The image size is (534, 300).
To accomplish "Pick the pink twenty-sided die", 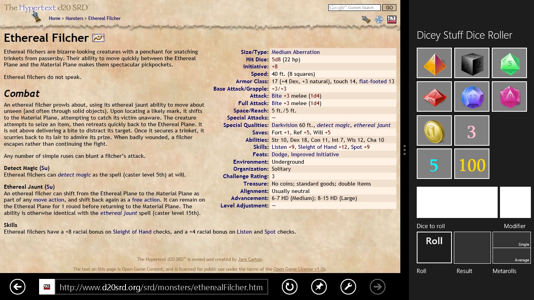I will [x=509, y=96].
